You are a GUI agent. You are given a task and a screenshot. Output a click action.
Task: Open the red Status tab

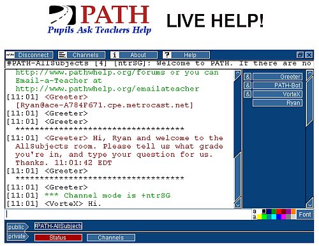[58, 238]
